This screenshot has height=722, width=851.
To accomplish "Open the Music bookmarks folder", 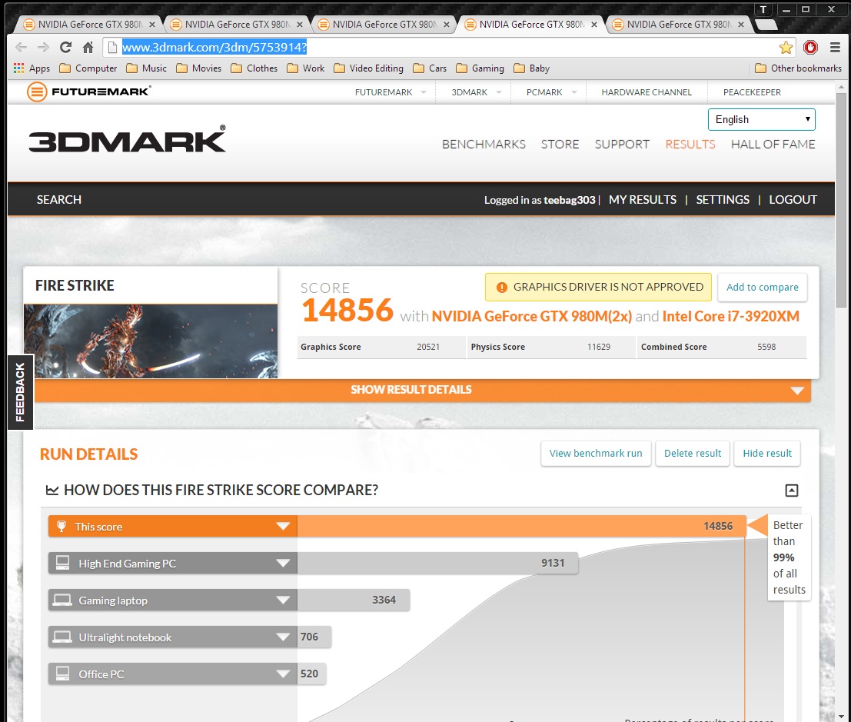I will point(146,68).
